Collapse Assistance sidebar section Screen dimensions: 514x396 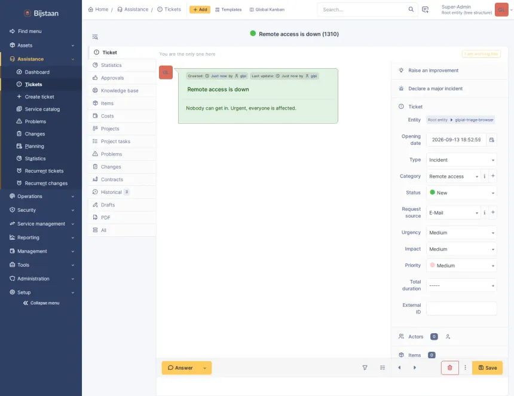pos(41,59)
